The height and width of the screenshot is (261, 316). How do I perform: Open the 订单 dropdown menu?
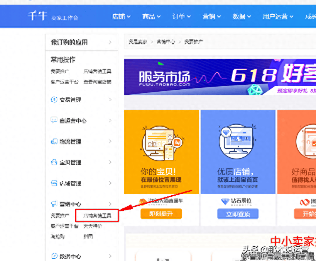coord(181,16)
